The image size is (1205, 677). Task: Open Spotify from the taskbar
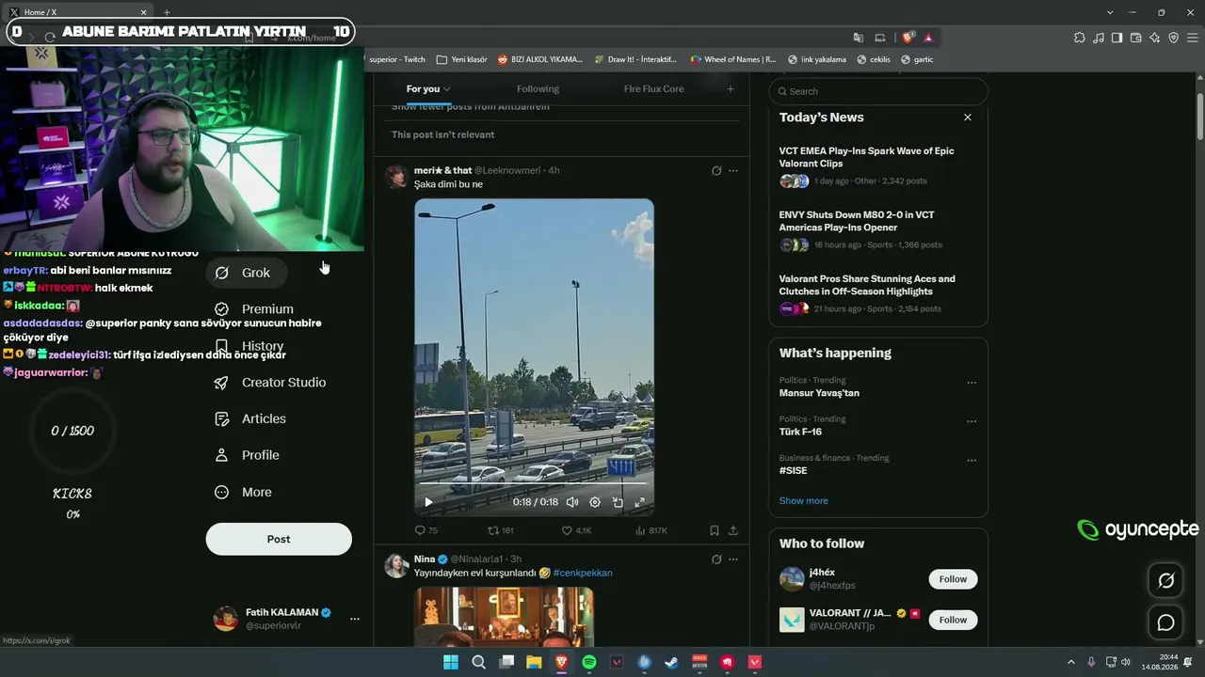589,662
